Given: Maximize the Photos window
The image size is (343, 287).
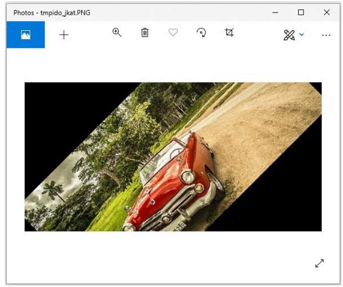Looking at the screenshot, I should 301,12.
